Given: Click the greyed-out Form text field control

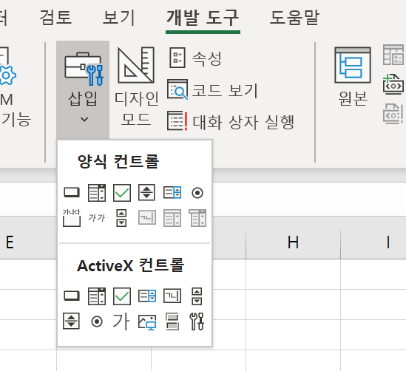Looking at the screenshot, I should pyautogui.click(x=147, y=217).
